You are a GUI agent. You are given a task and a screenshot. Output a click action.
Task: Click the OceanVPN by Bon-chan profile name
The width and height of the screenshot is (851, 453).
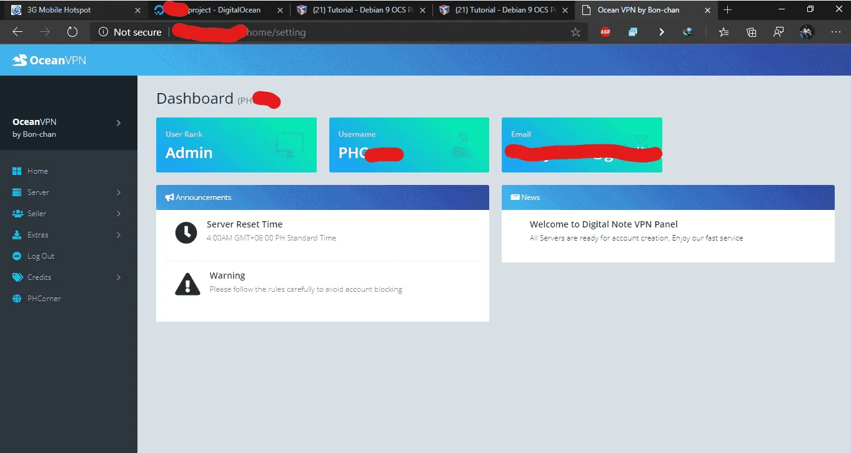tap(34, 127)
